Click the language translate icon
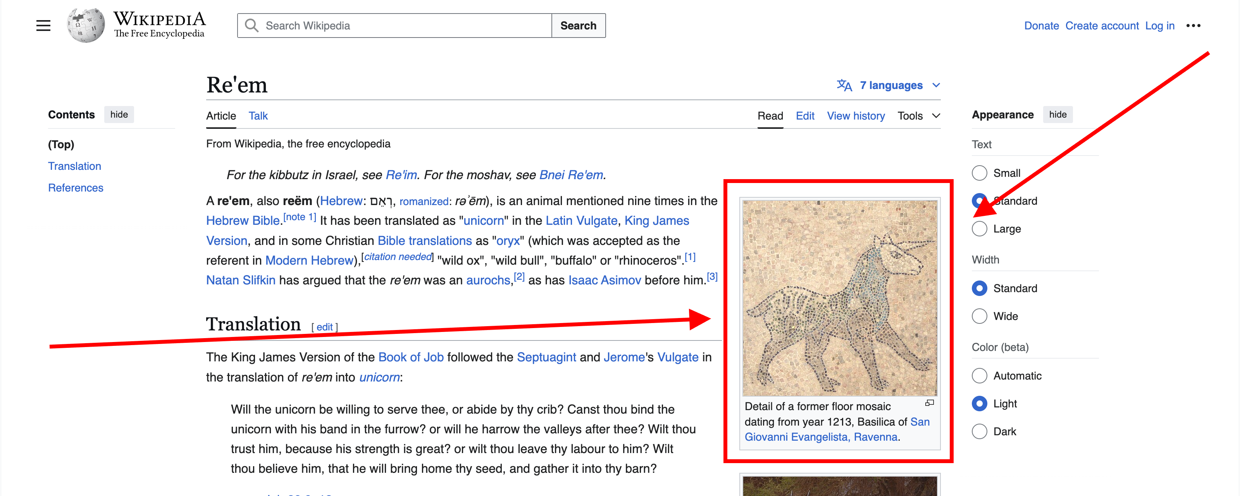 (x=844, y=85)
